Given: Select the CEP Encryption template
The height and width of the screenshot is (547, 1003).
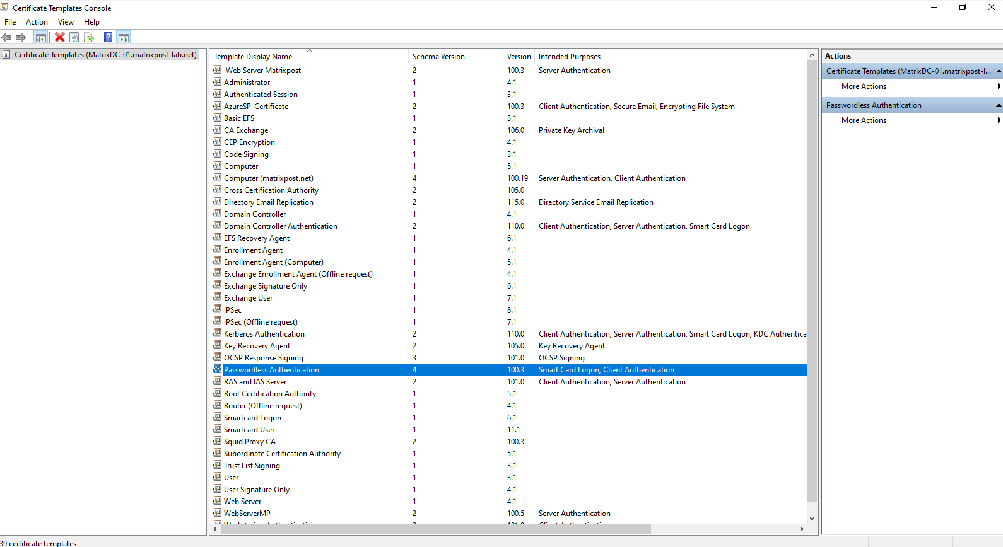Looking at the screenshot, I should click(x=249, y=142).
